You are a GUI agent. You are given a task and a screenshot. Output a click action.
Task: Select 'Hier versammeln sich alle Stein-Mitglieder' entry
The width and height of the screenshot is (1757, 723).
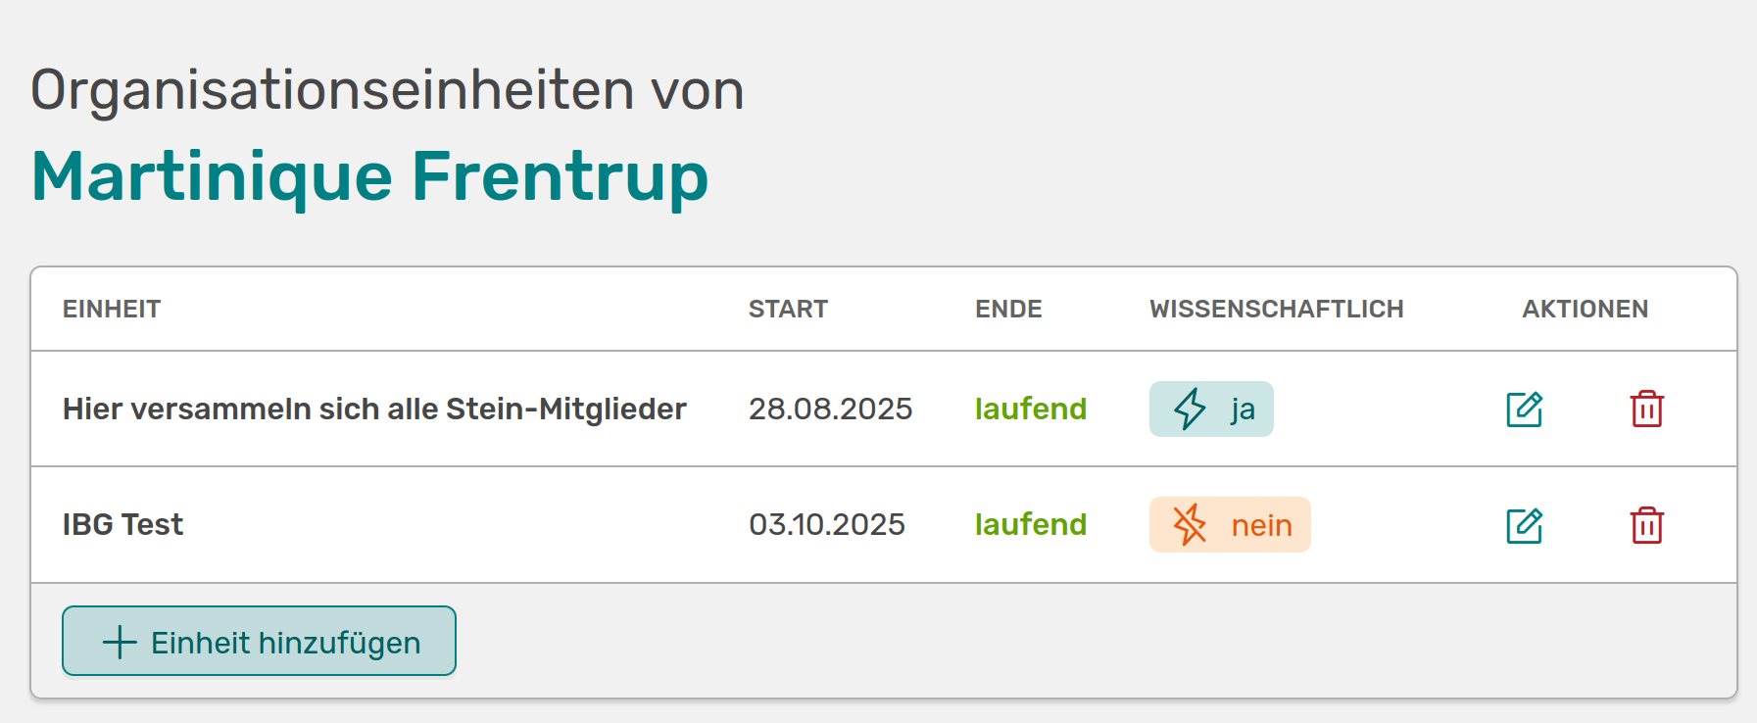pos(374,410)
